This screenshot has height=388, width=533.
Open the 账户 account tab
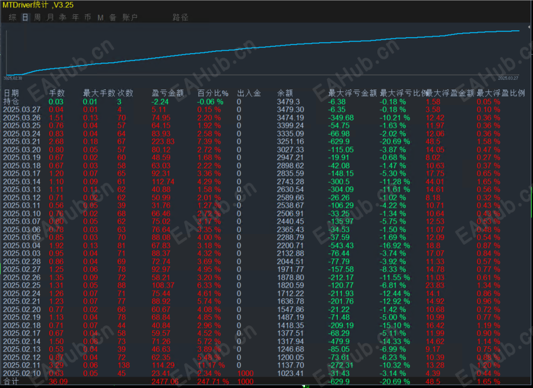tap(130, 17)
